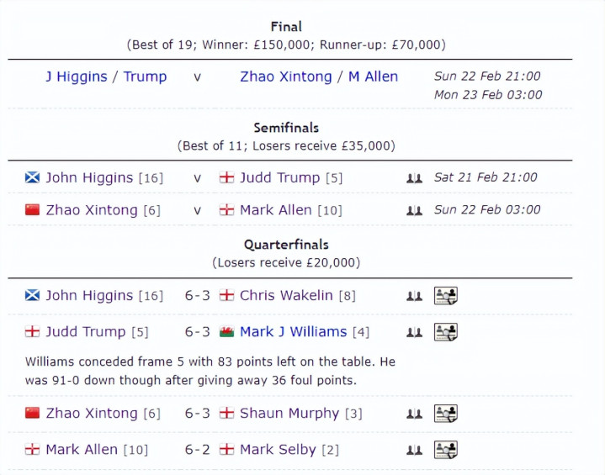Viewport: 605px width, 475px height.
Task: Open Mark J Williams player link
Action: (x=293, y=332)
